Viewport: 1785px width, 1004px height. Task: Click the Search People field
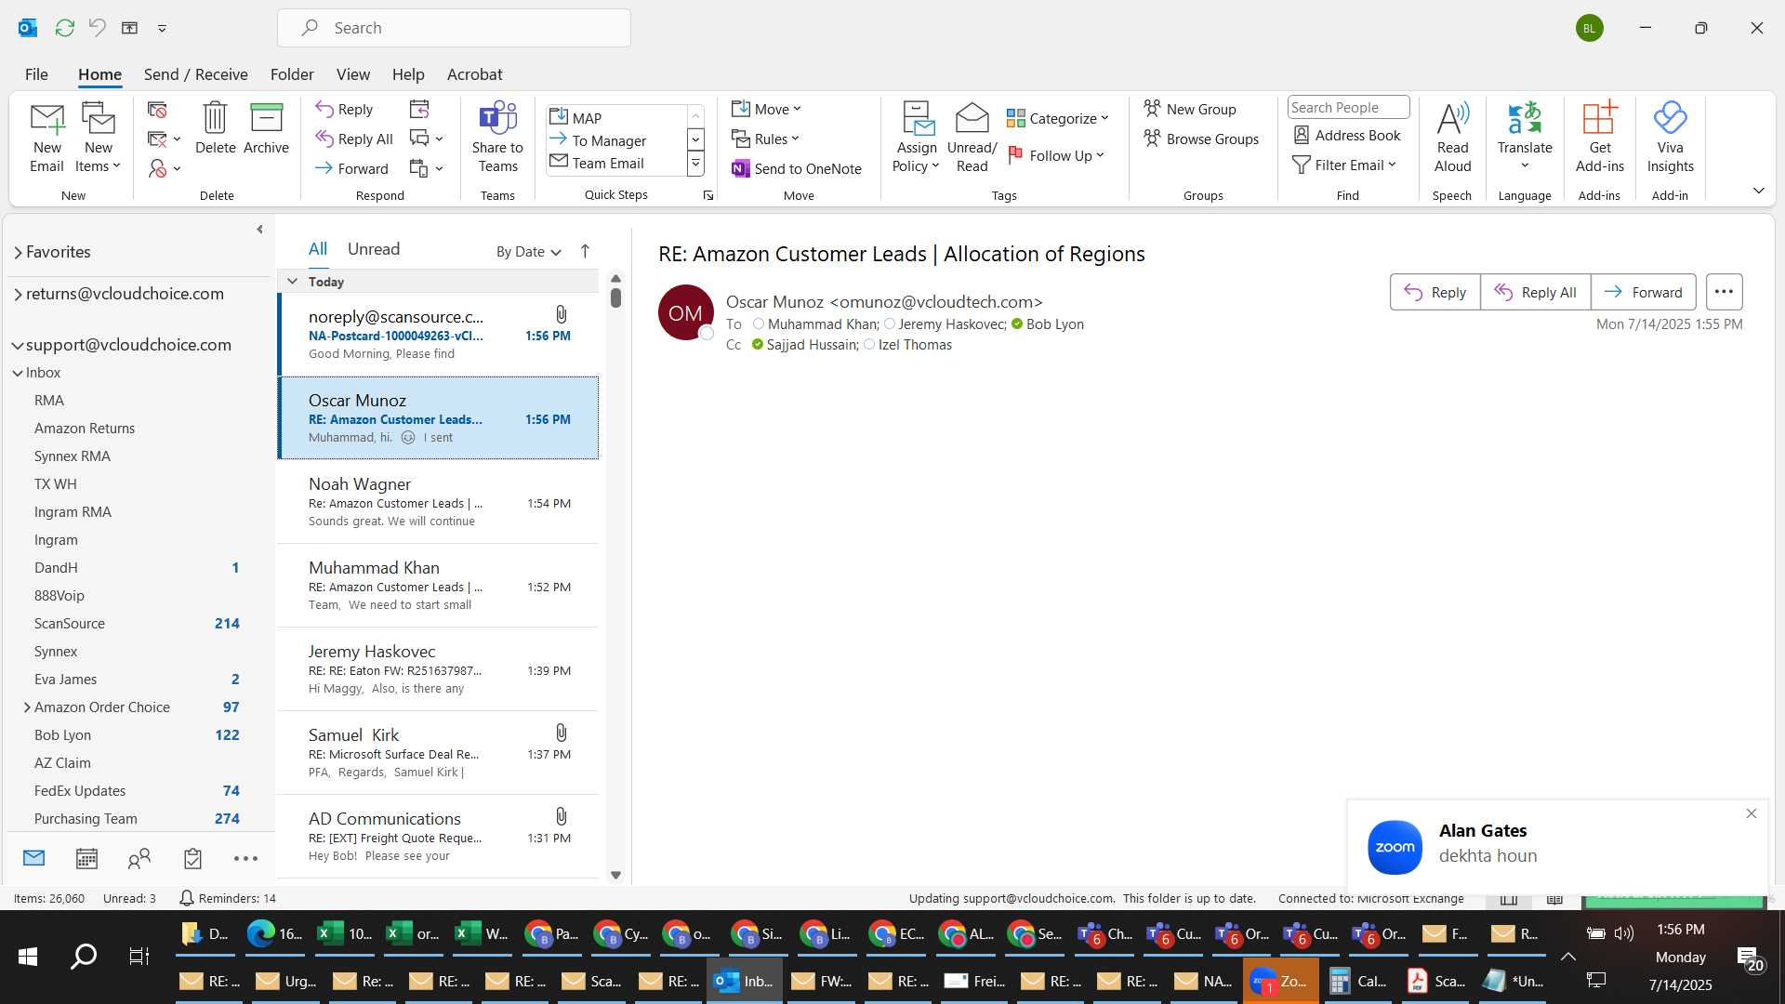coord(1348,107)
